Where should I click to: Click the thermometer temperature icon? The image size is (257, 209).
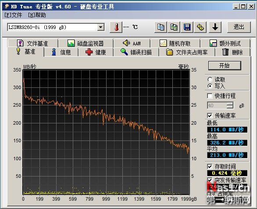[116, 27]
